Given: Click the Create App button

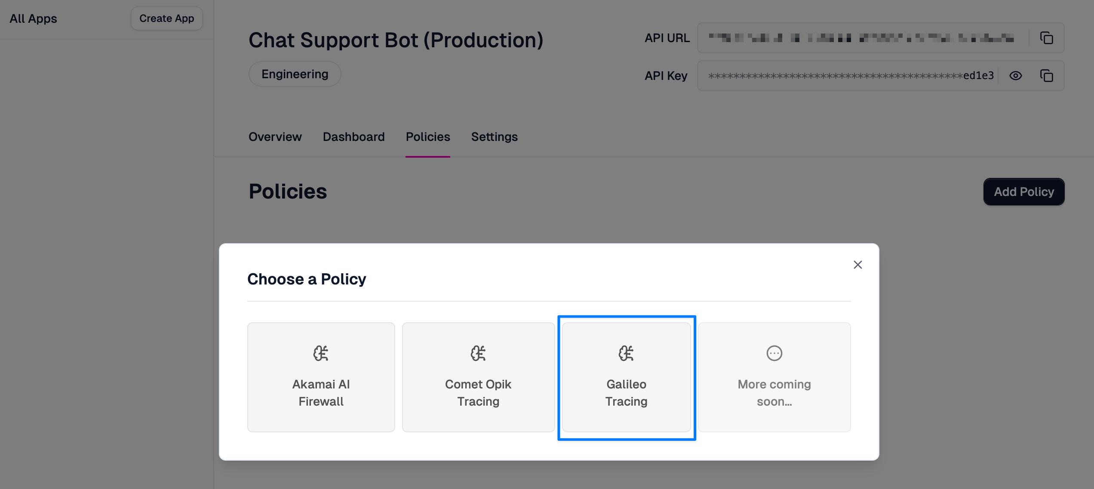Looking at the screenshot, I should 166,18.
